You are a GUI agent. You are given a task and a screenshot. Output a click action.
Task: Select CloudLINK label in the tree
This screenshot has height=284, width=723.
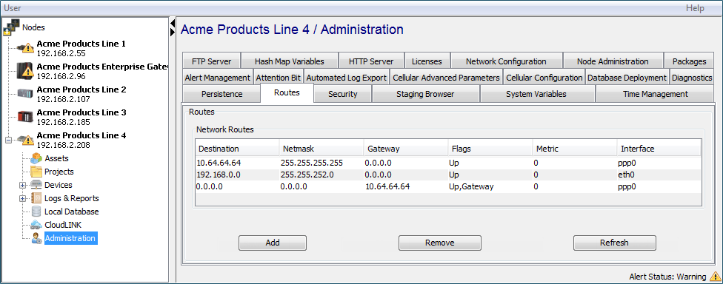[x=63, y=225]
